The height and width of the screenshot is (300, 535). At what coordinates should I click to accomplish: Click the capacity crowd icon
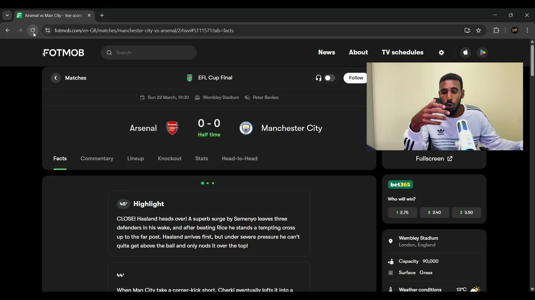(x=391, y=262)
